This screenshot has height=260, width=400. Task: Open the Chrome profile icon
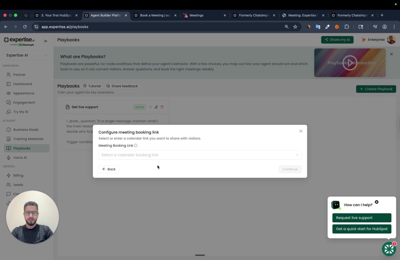click(x=384, y=27)
